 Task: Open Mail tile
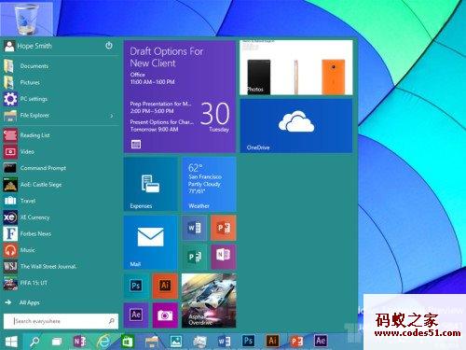coord(151,243)
